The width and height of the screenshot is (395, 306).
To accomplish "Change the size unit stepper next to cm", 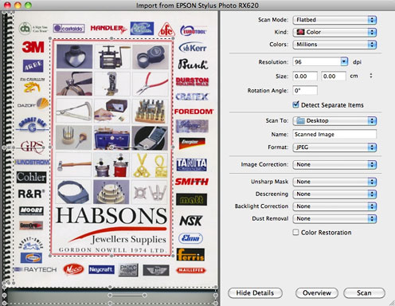I will pos(371,76).
